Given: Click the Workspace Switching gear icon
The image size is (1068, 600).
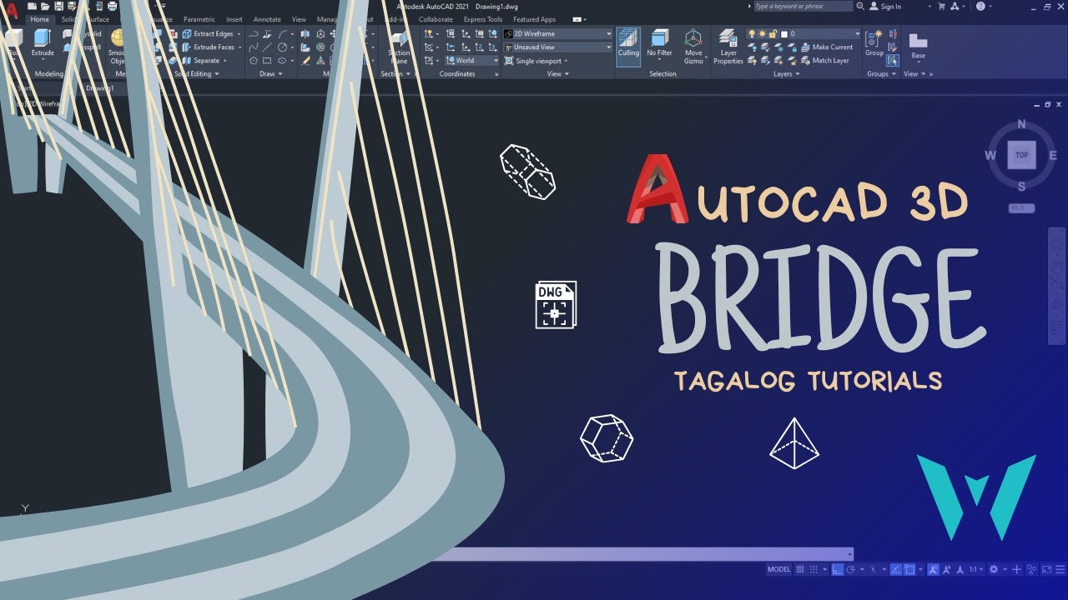Looking at the screenshot, I should coord(994,569).
